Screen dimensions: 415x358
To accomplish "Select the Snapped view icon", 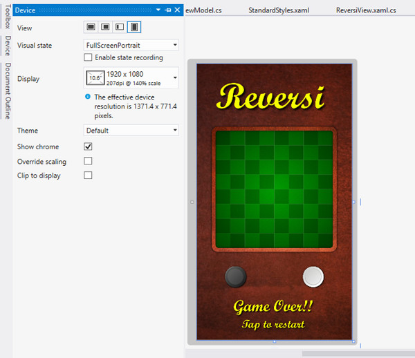I will click(x=120, y=27).
